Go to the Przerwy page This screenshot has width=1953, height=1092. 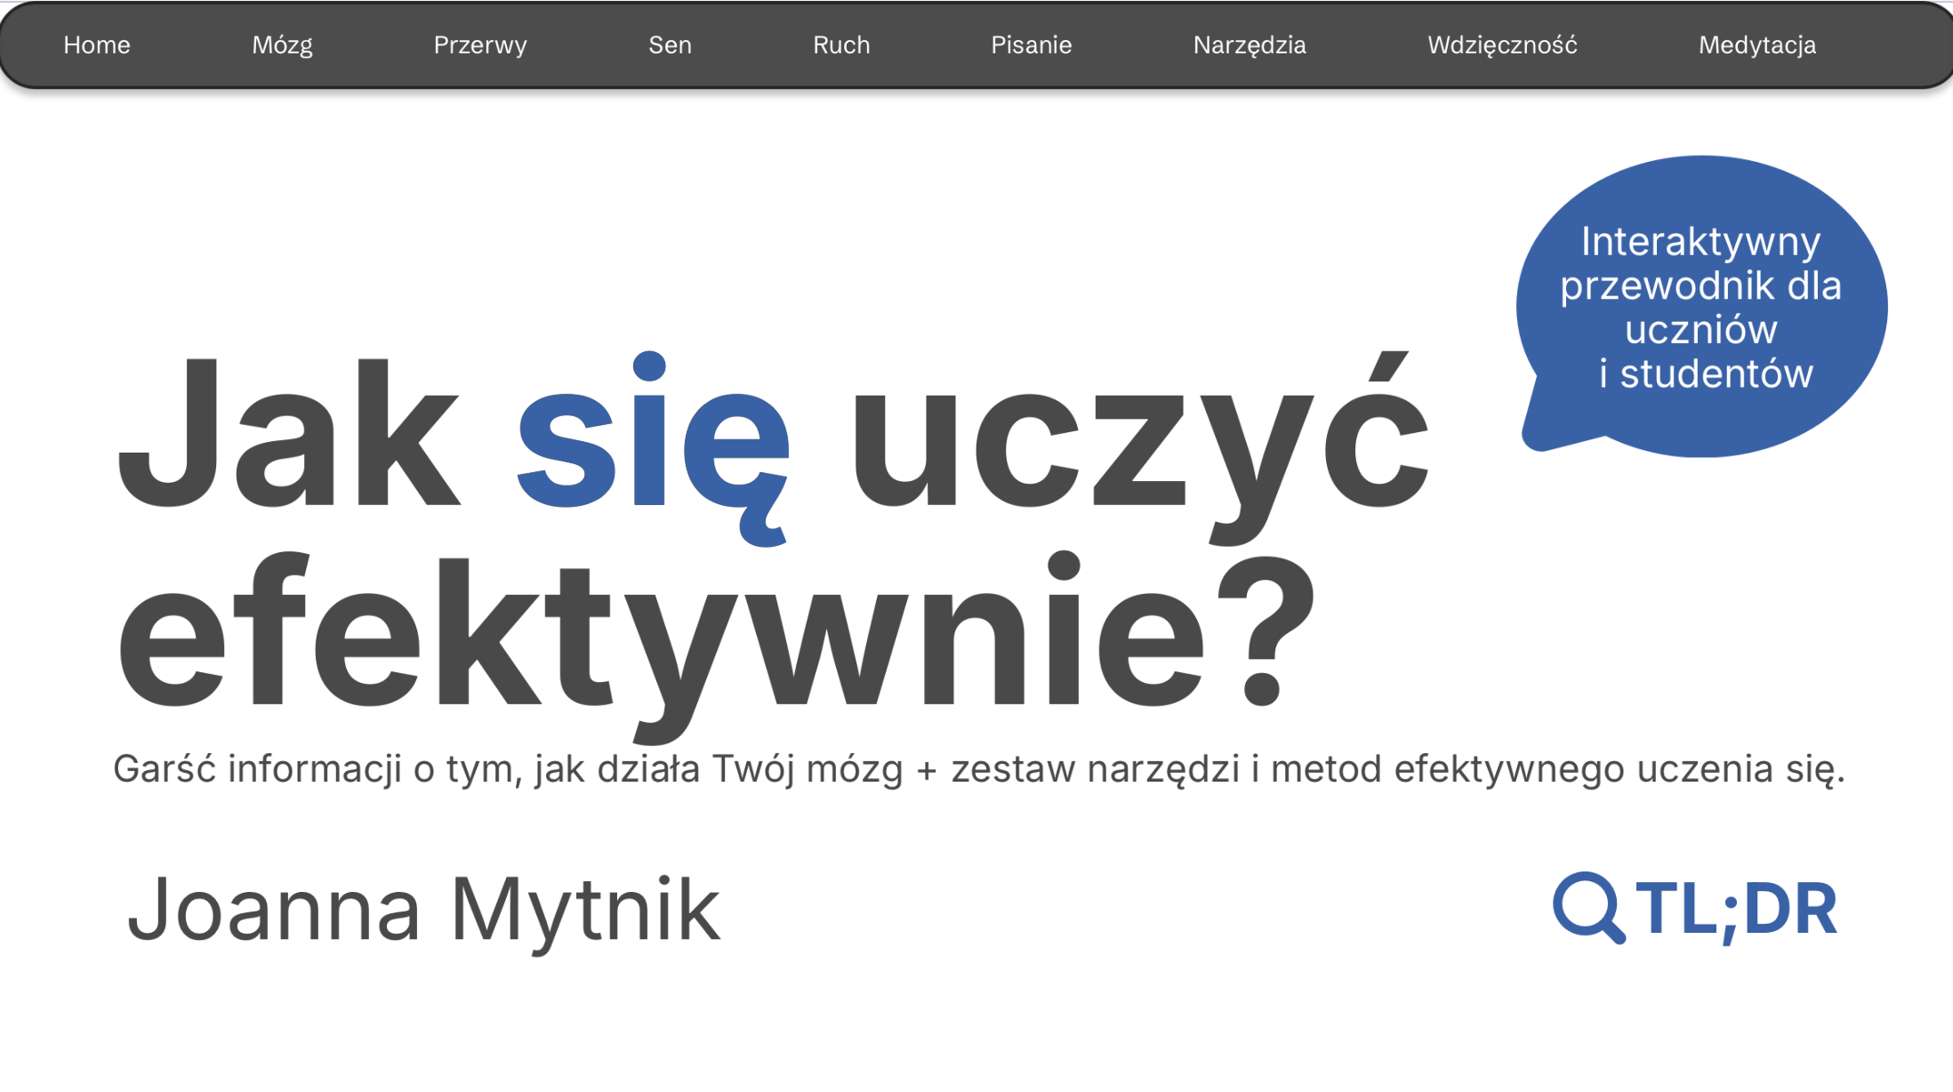pos(480,45)
